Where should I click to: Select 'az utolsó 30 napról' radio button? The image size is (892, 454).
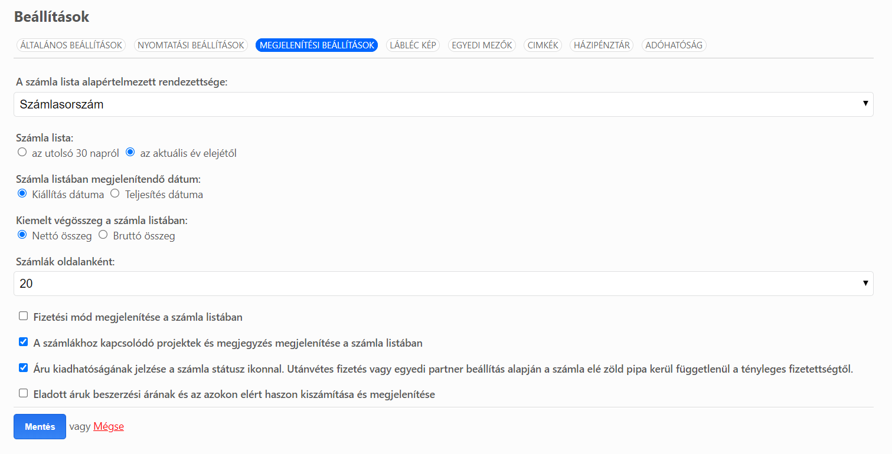pyautogui.click(x=22, y=152)
